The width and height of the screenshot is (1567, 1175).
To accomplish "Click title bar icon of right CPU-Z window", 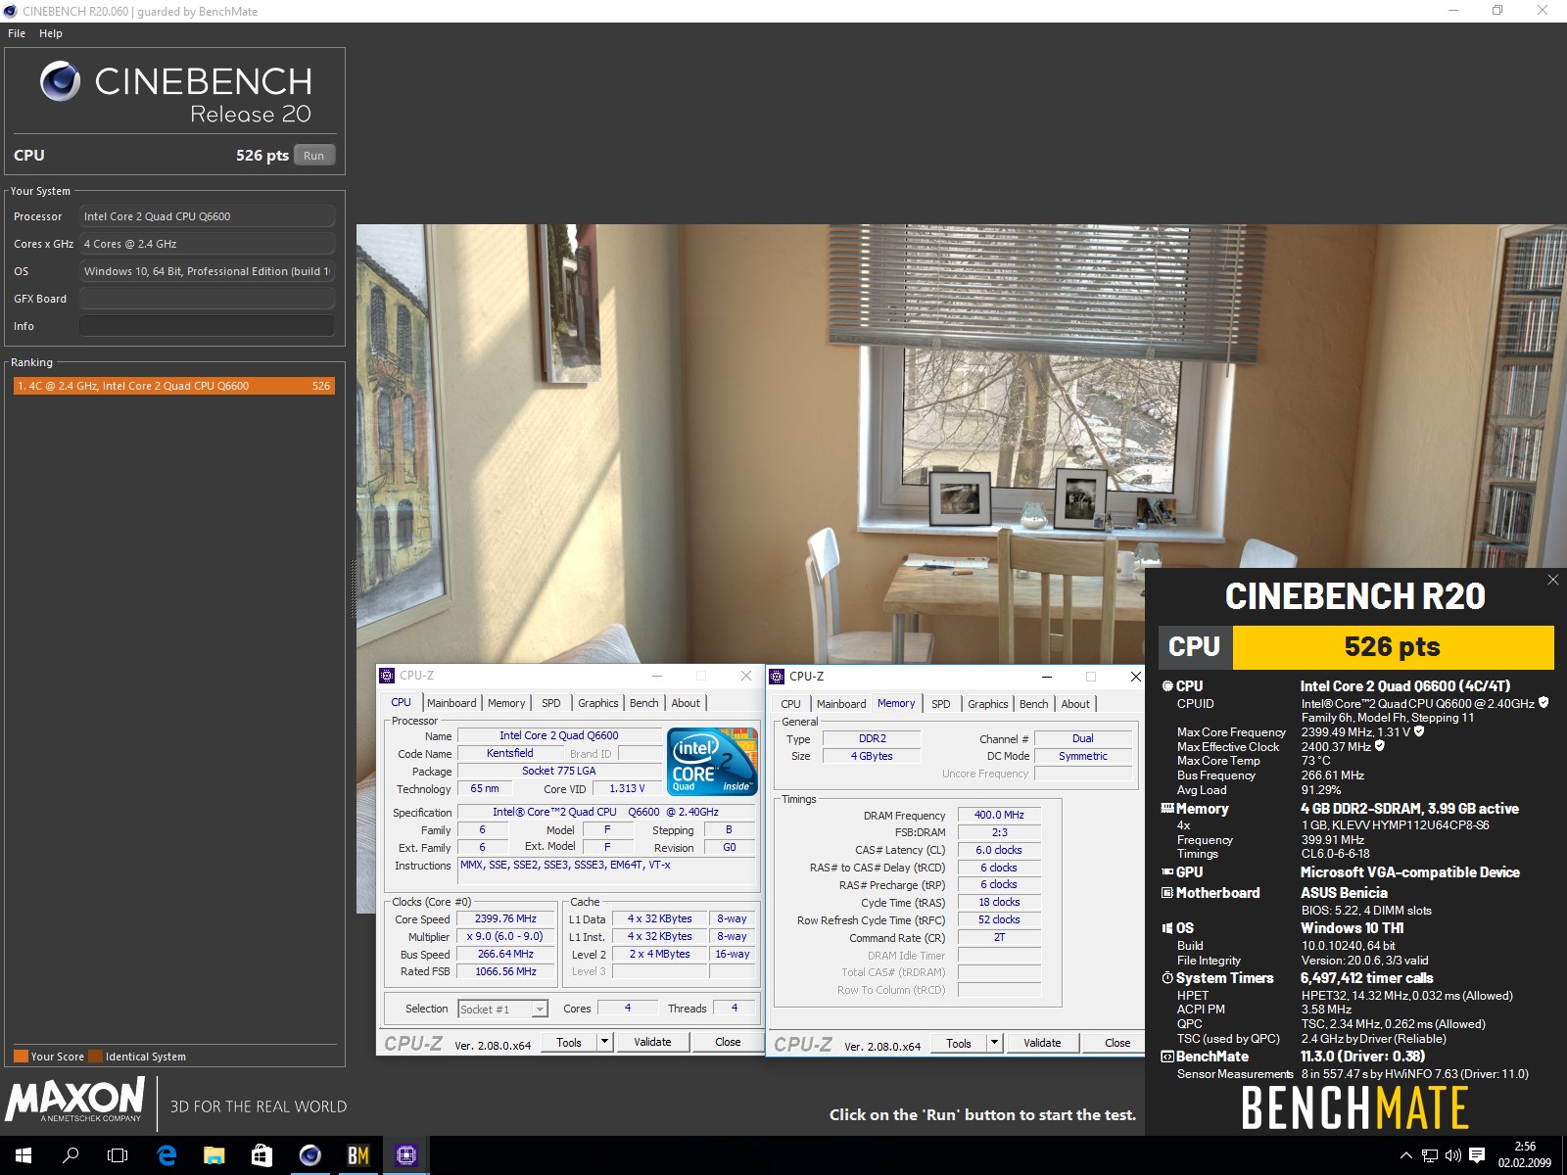I will (x=777, y=677).
